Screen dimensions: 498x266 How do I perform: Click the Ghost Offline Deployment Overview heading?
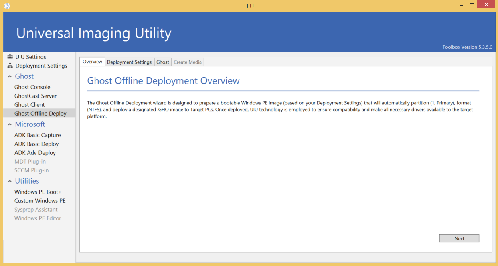(x=163, y=81)
